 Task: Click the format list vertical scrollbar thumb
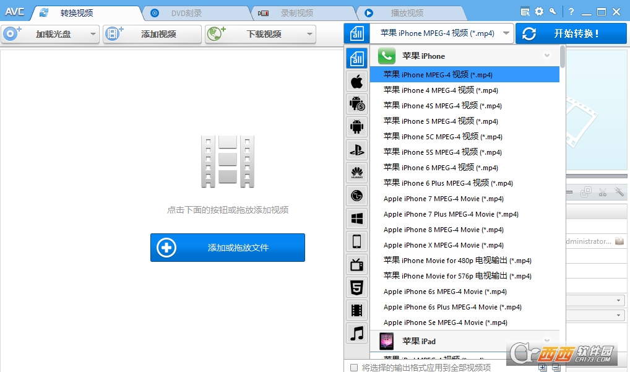tap(563, 57)
